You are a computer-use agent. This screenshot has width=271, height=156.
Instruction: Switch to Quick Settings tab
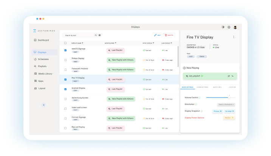(187, 87)
